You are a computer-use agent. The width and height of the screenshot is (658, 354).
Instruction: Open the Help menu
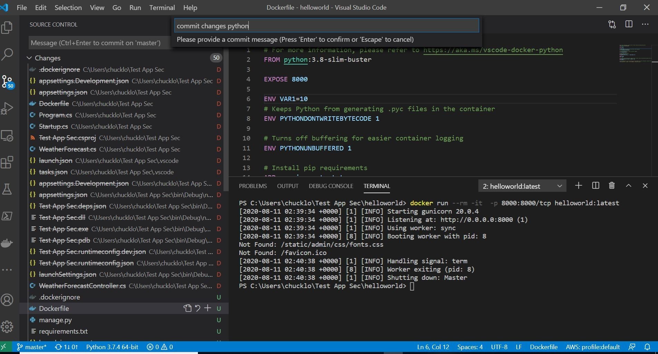click(190, 8)
